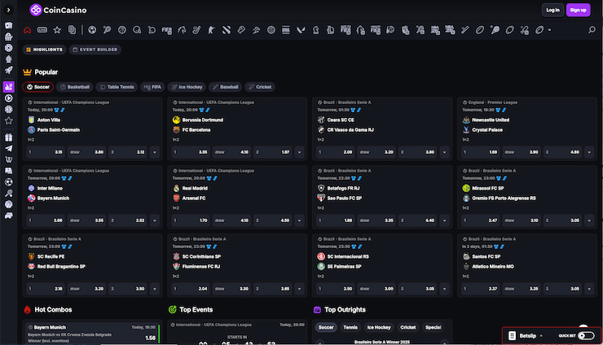Viewport: 603px width, 345px height.
Task: Expand more markets for Borussia Dortmund match
Action: [300, 152]
